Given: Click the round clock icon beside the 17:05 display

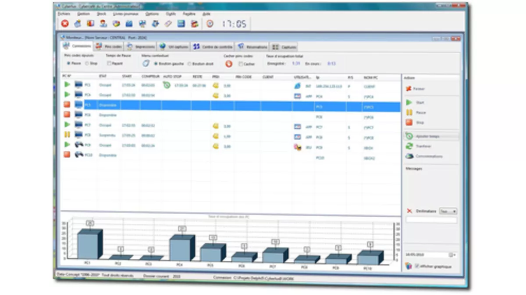Looking at the screenshot, I should 210,24.
